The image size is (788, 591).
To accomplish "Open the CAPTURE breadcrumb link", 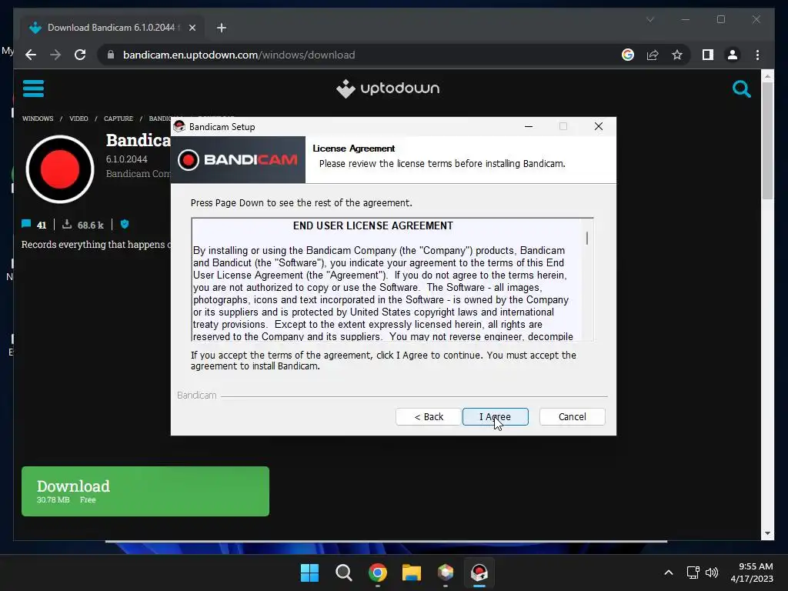I will tap(118, 119).
